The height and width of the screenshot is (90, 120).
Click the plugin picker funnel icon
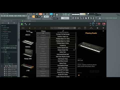(88, 18)
